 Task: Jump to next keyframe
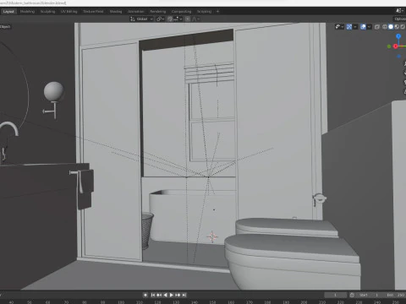coord(178,295)
